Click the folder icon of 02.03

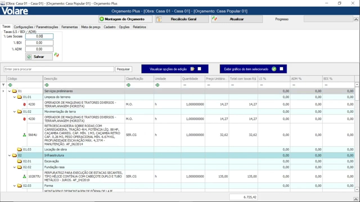(x=19, y=185)
